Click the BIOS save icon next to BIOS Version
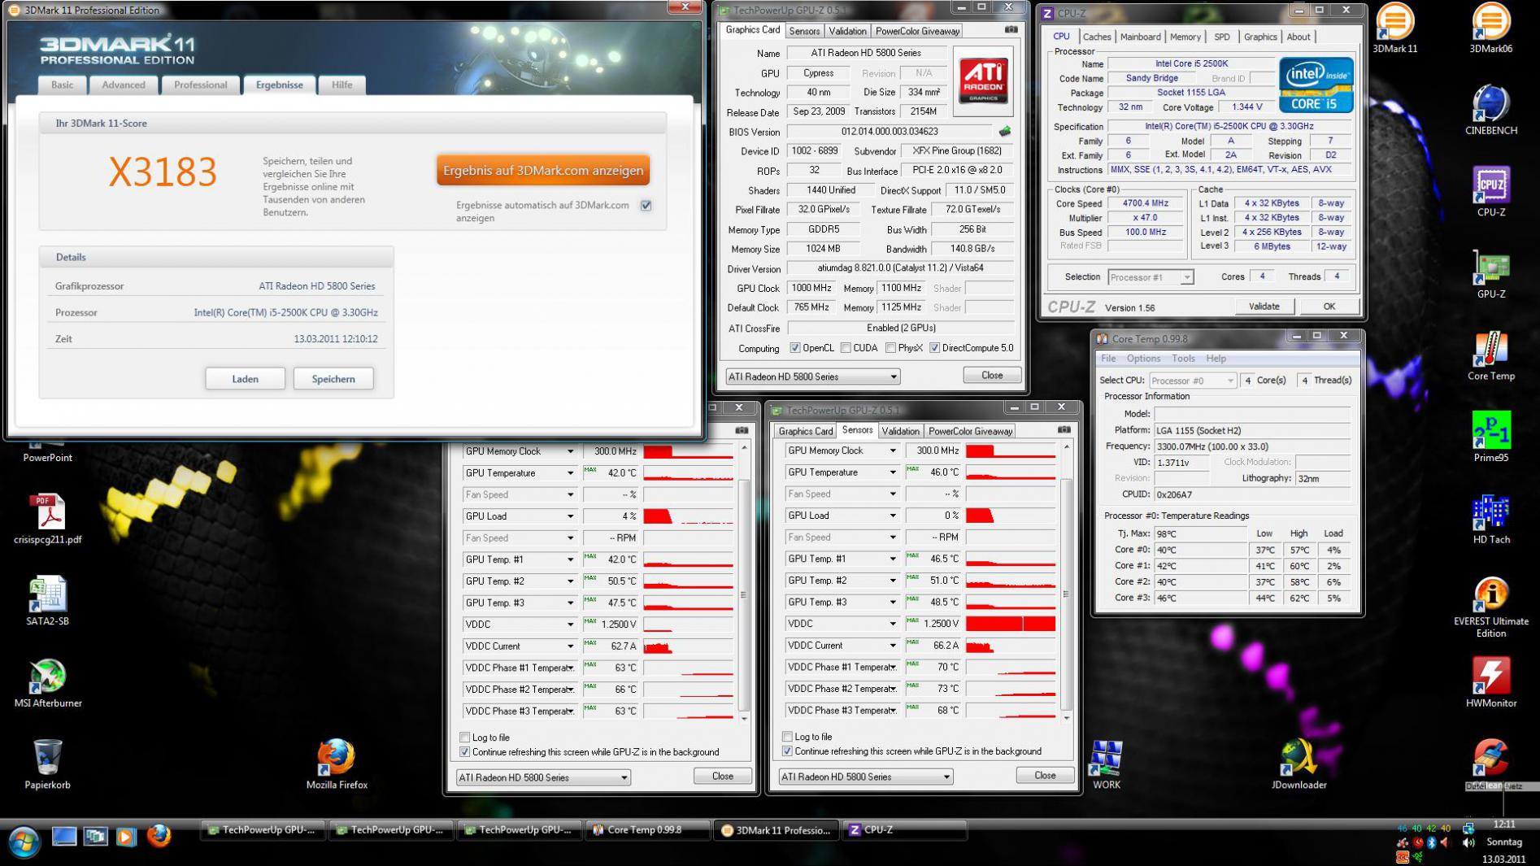This screenshot has height=866, width=1540. (x=1005, y=131)
